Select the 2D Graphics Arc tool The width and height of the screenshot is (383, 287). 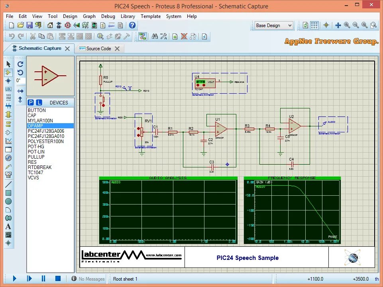tap(8, 210)
